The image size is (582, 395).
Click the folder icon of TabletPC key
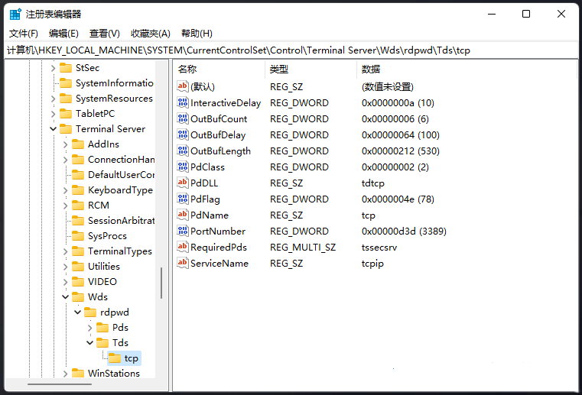coord(66,113)
